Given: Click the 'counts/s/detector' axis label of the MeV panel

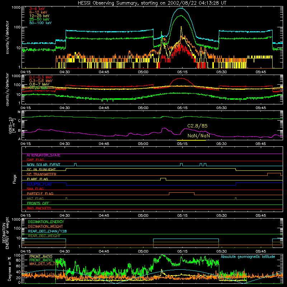Looking at the screenshot, I should [x=7, y=89].
